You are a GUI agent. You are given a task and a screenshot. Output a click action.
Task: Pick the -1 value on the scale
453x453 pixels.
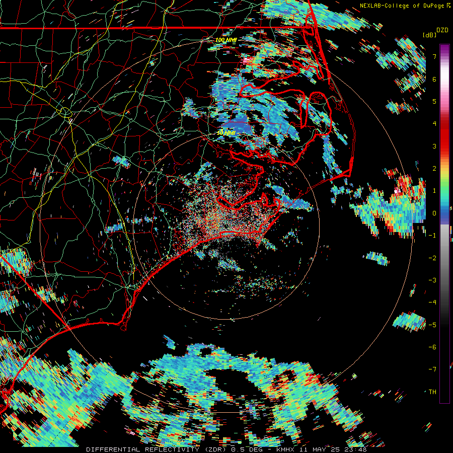(432, 236)
